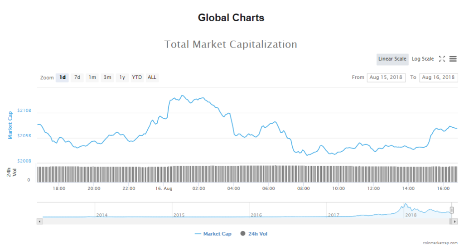Image resolution: width=464 pixels, height=250 pixels.
Task: Click the navigator left scroll arrow
Action: click(40, 221)
